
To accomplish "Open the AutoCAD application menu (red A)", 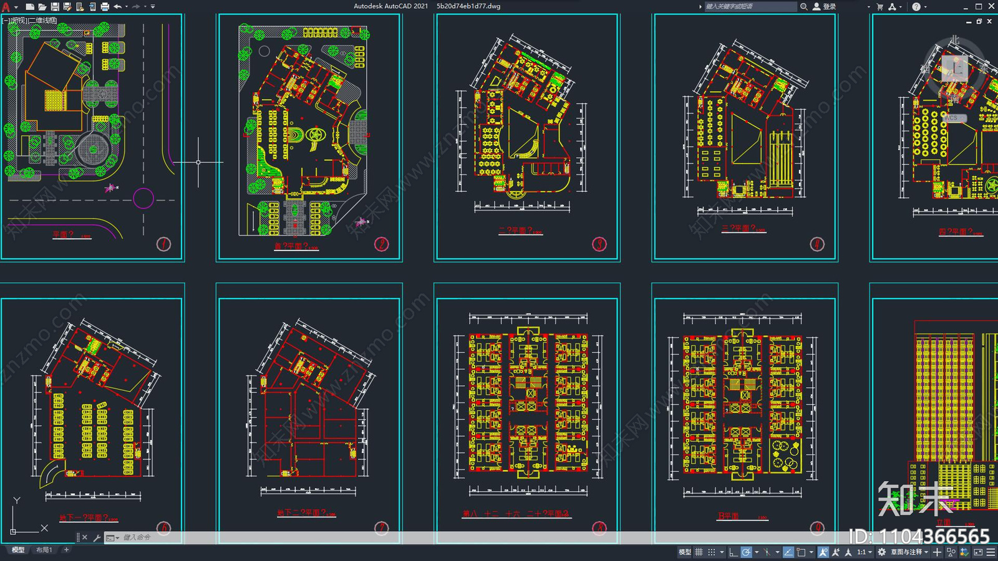I will 6,7.
